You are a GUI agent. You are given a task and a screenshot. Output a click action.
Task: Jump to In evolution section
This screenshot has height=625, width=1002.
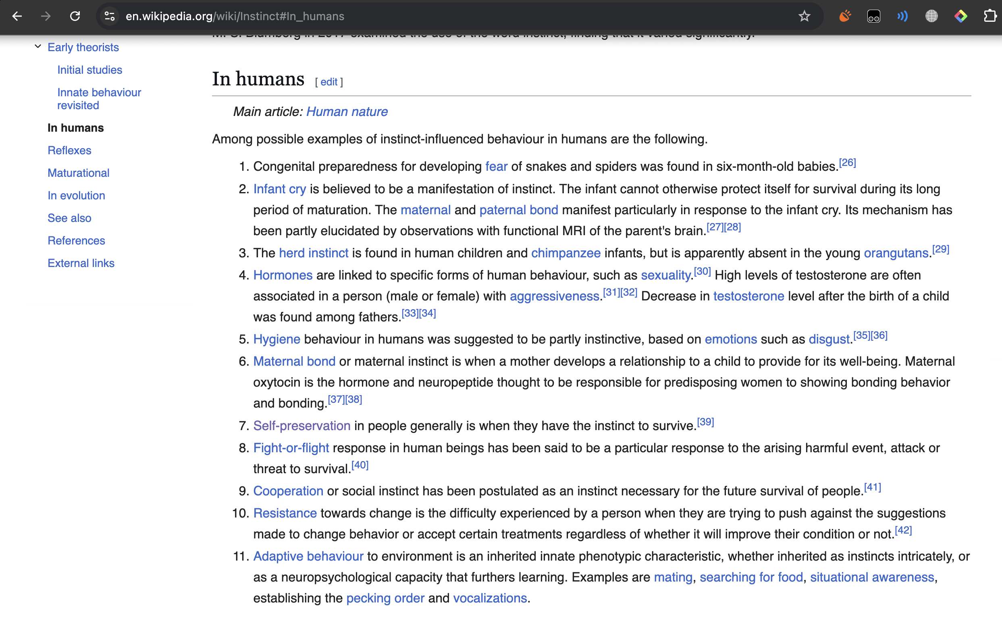[x=77, y=196]
